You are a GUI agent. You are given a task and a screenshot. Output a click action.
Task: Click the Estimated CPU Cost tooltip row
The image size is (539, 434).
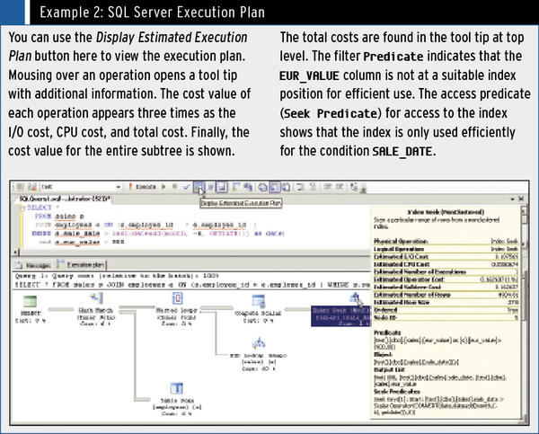446,264
